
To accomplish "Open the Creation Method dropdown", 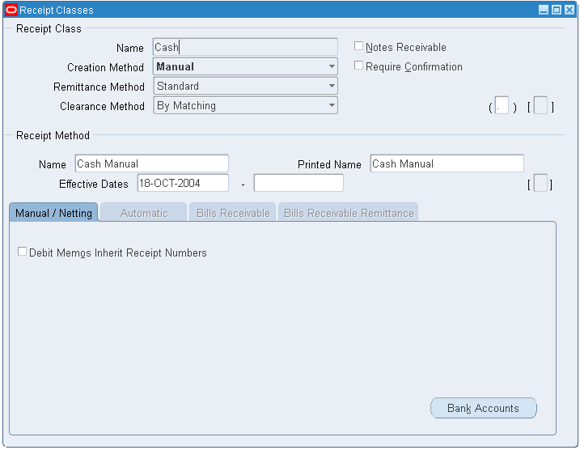I will [x=332, y=67].
